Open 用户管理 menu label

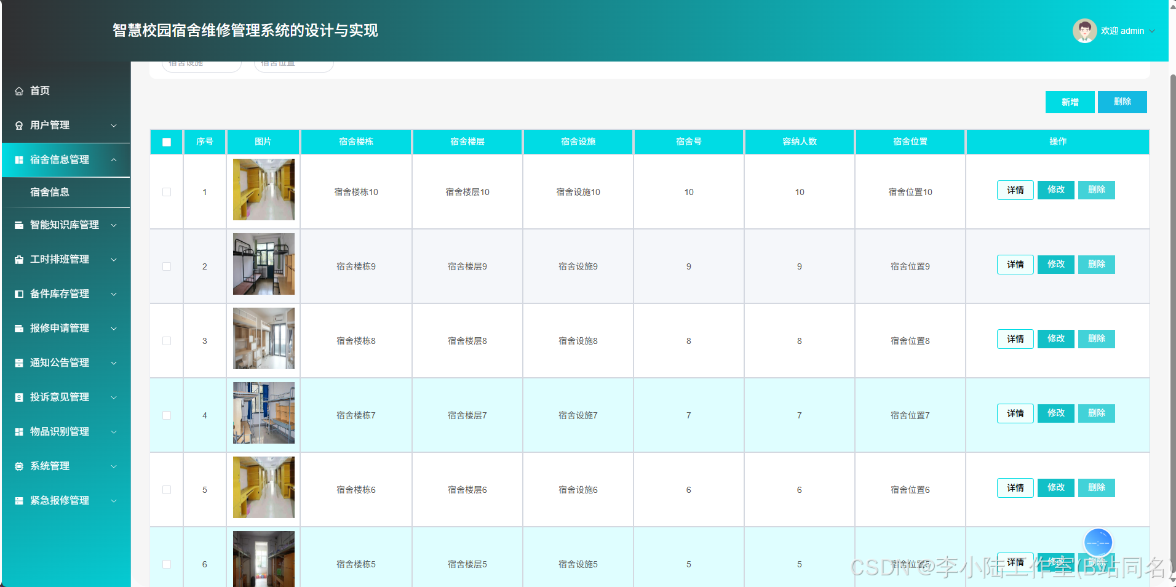click(x=50, y=126)
